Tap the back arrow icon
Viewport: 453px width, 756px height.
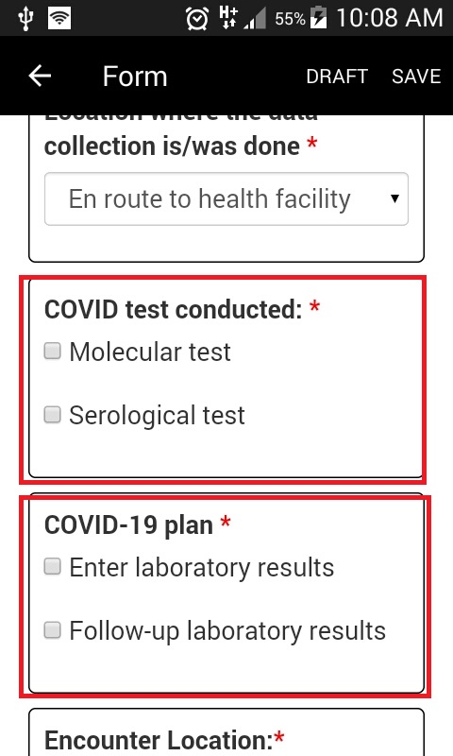click(x=40, y=77)
